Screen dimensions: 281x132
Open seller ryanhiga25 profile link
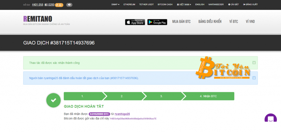pyautogui.click(x=122, y=114)
